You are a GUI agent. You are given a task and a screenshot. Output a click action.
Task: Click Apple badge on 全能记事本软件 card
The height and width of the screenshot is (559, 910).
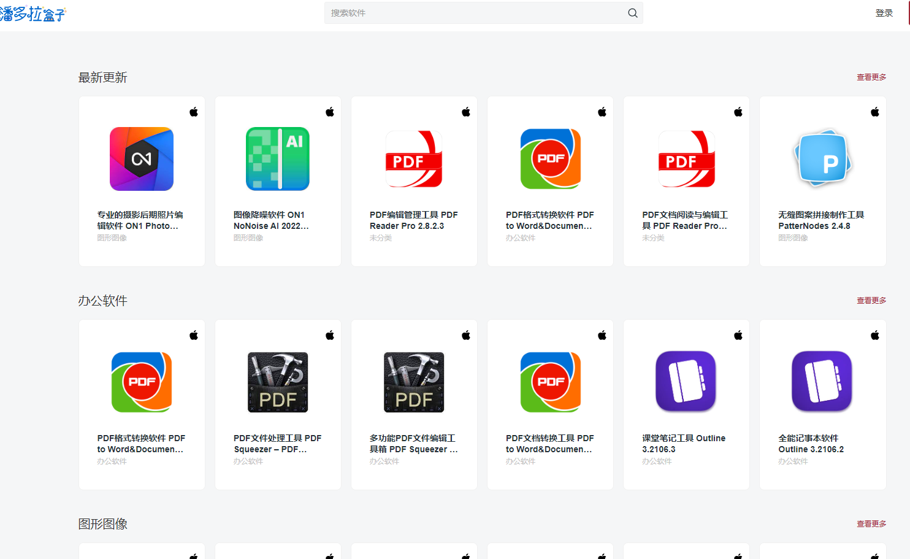(875, 335)
